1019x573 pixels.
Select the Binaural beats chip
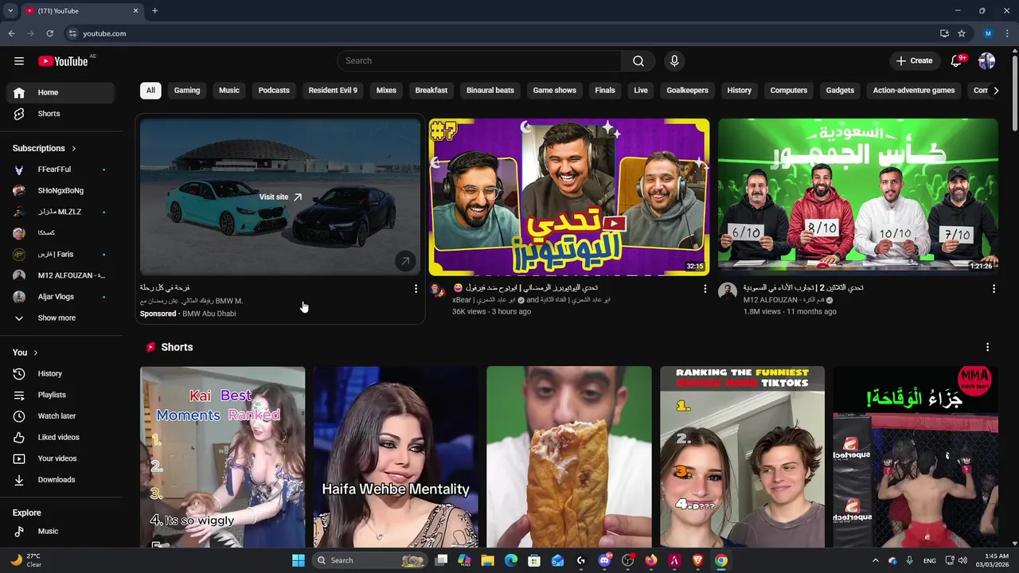(x=490, y=91)
